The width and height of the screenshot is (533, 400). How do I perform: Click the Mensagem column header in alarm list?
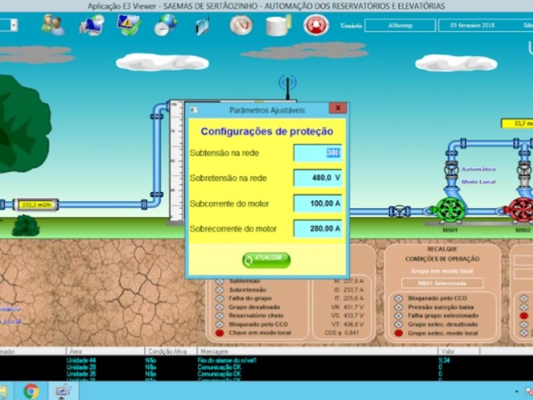click(213, 351)
